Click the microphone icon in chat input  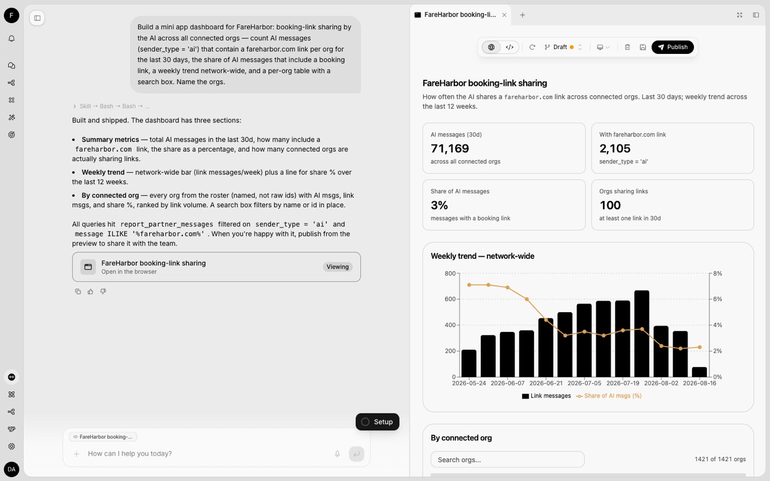(337, 454)
